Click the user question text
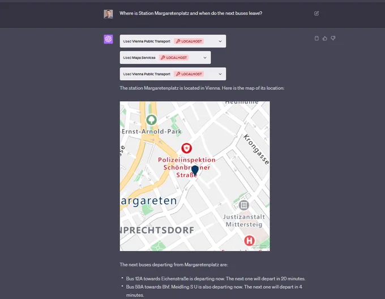 pos(191,13)
